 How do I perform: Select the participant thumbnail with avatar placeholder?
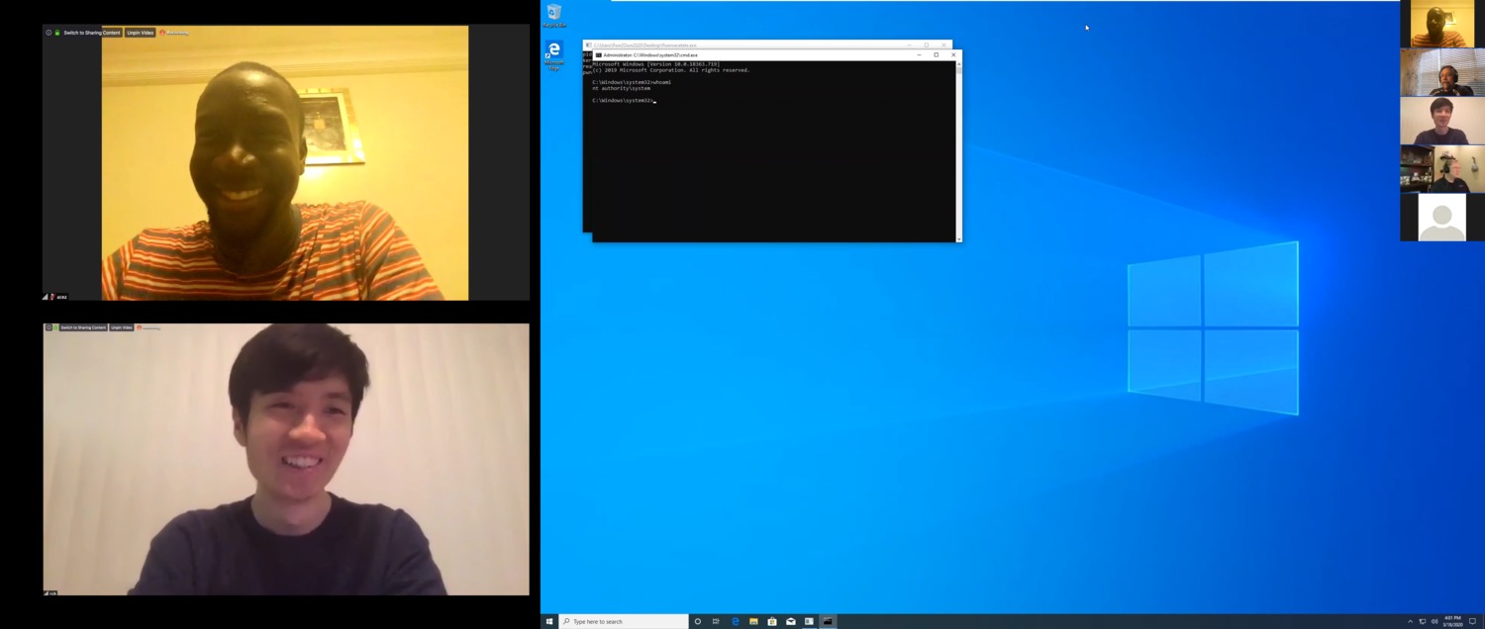1442,218
